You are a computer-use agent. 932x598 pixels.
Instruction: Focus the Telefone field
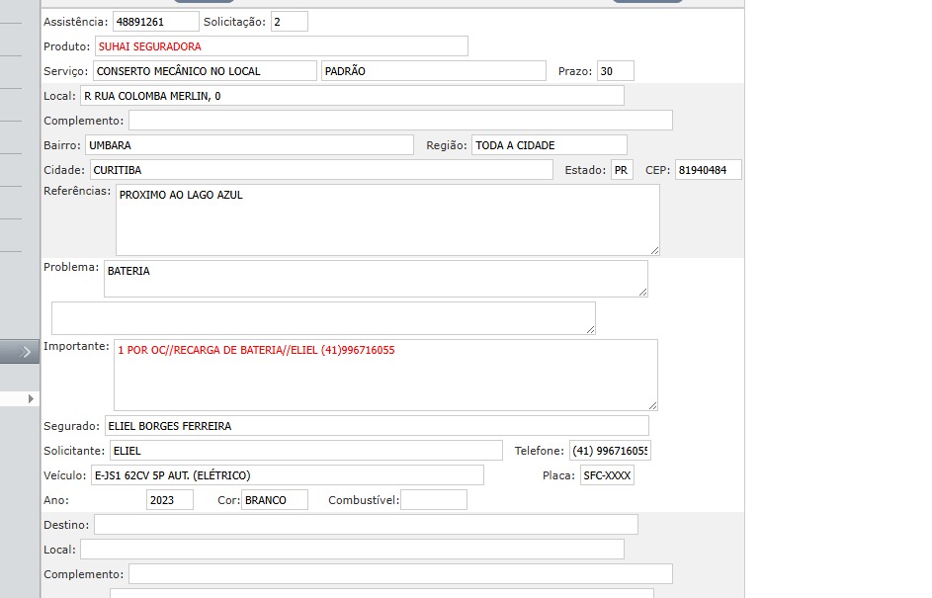(x=610, y=451)
